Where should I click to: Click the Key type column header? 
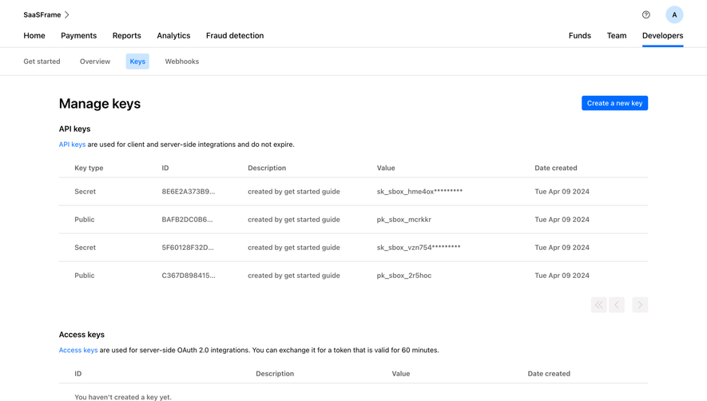89,168
